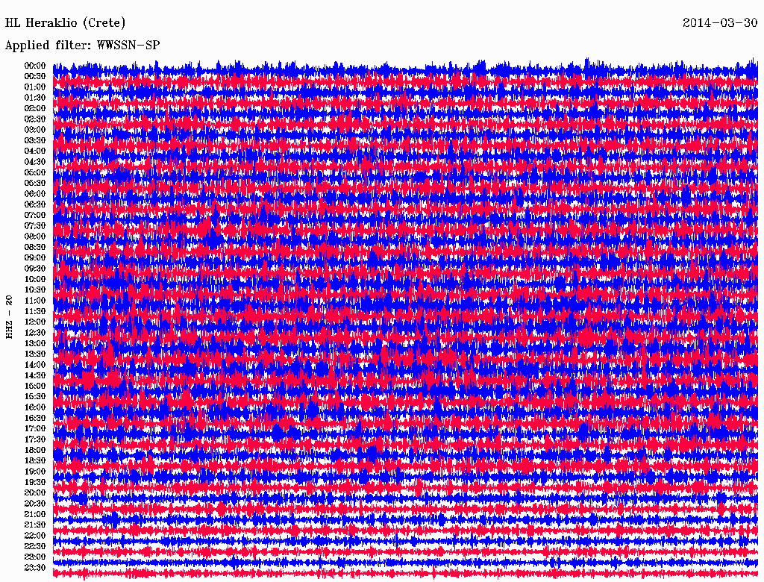764x582 pixels.
Task: Click the '08:30' time label
Action: [x=35, y=247]
